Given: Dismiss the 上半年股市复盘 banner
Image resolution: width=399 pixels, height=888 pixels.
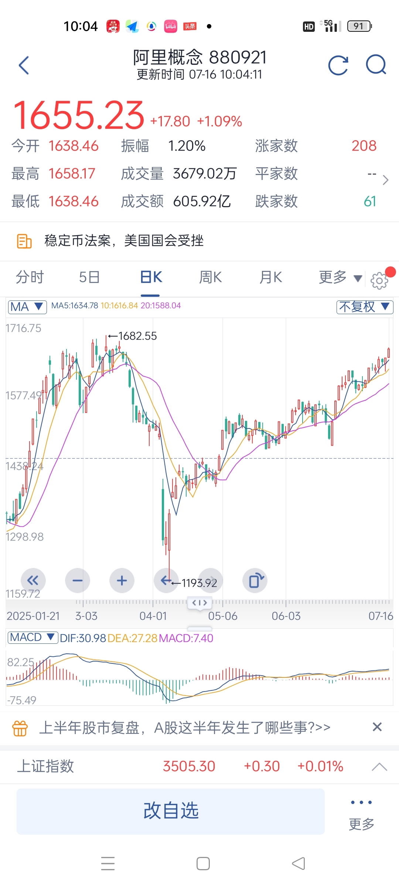Looking at the screenshot, I should coord(377,727).
